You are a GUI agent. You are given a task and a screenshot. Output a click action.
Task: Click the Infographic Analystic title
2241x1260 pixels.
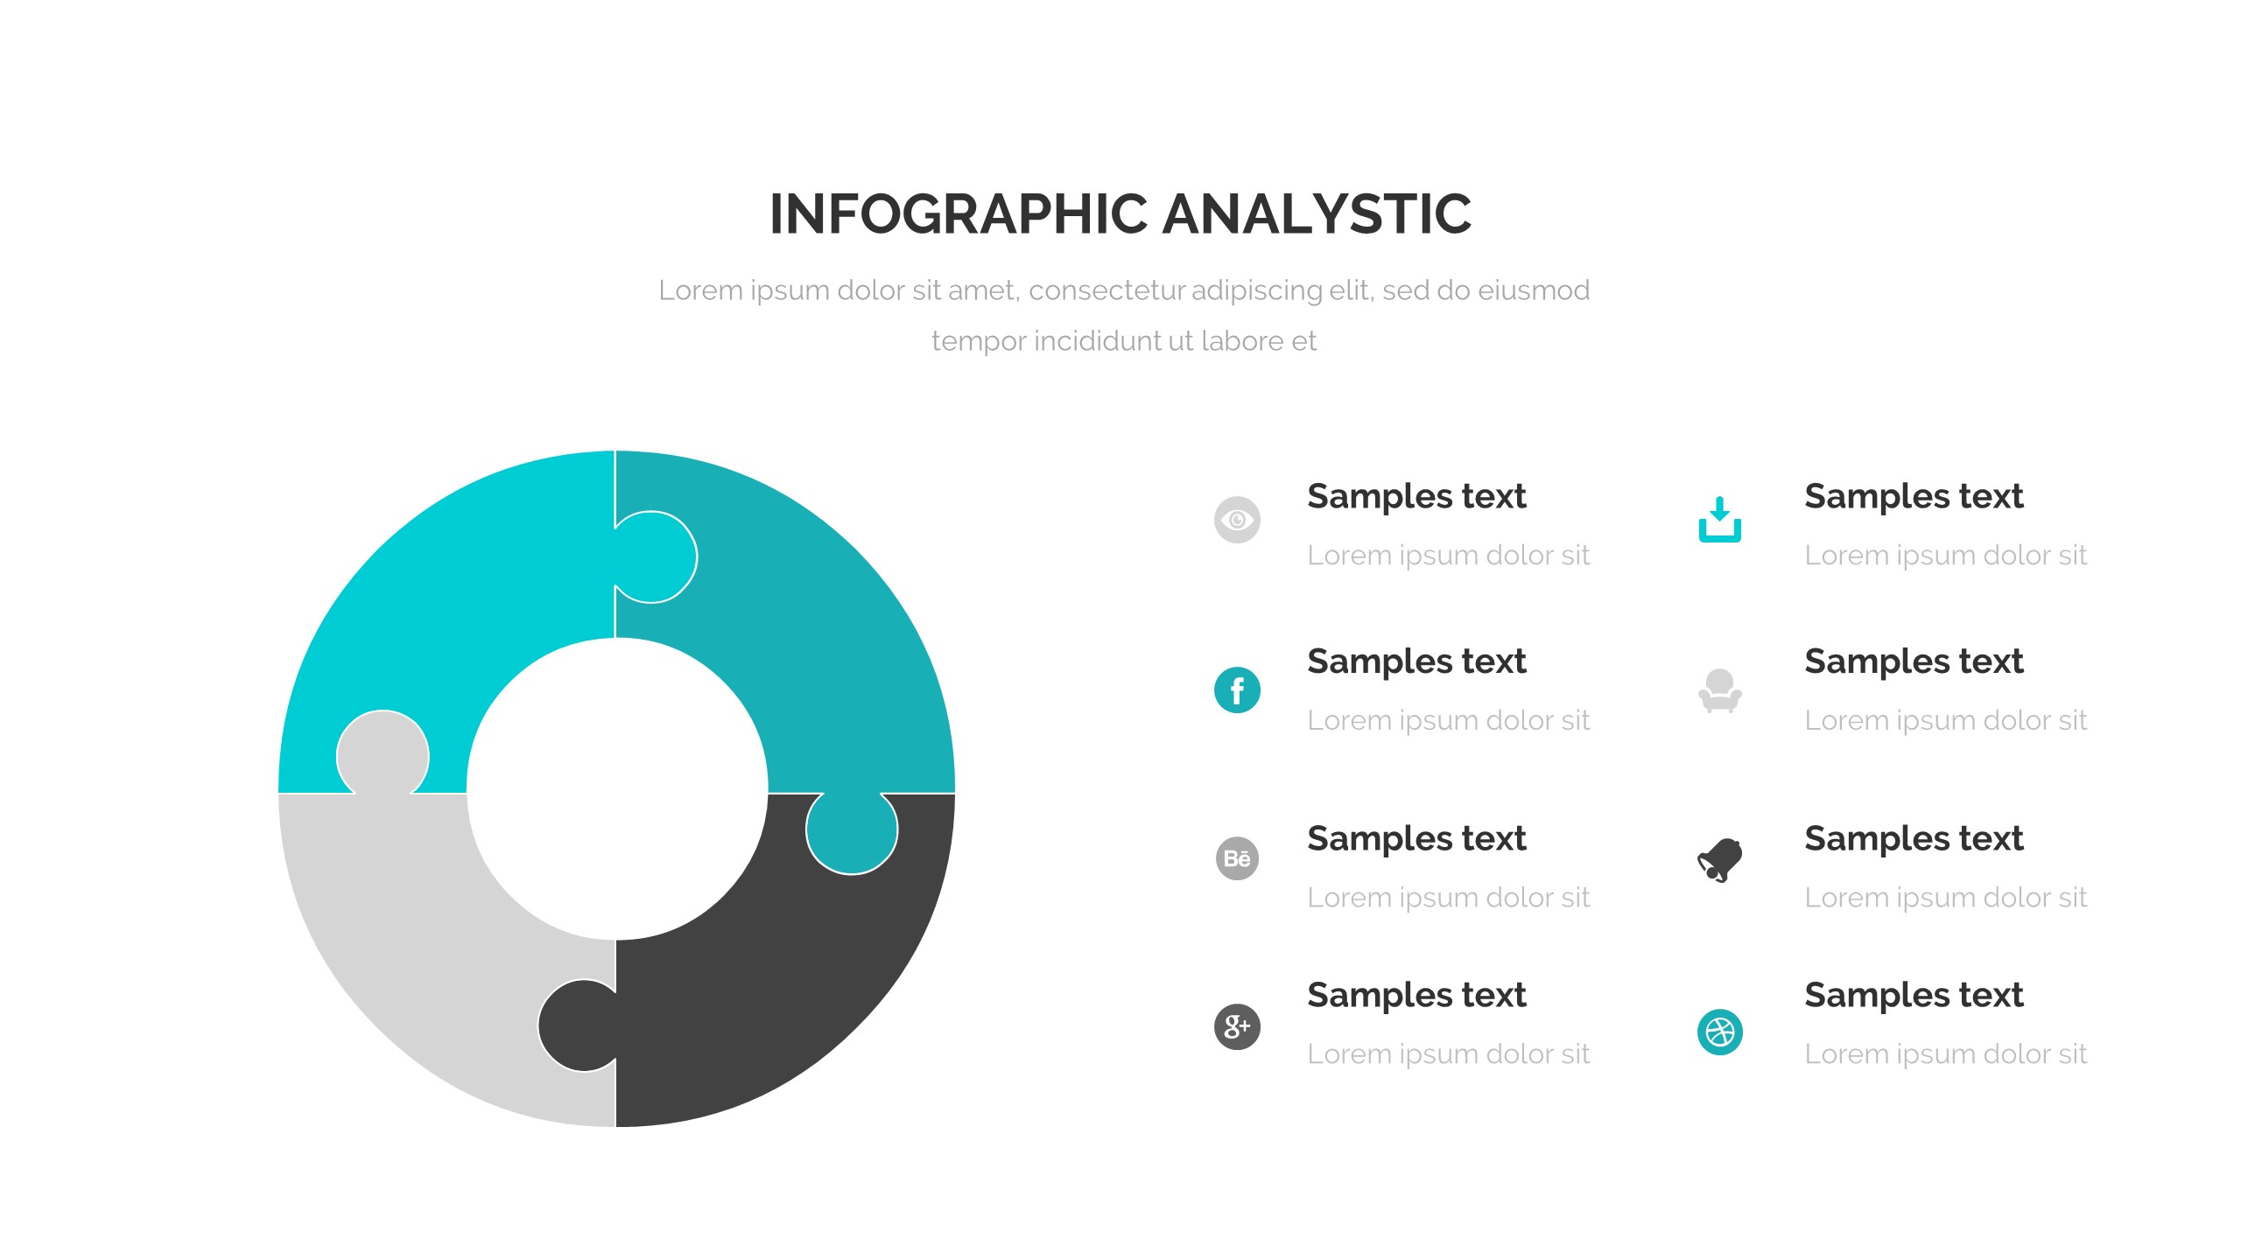[x=1120, y=214]
